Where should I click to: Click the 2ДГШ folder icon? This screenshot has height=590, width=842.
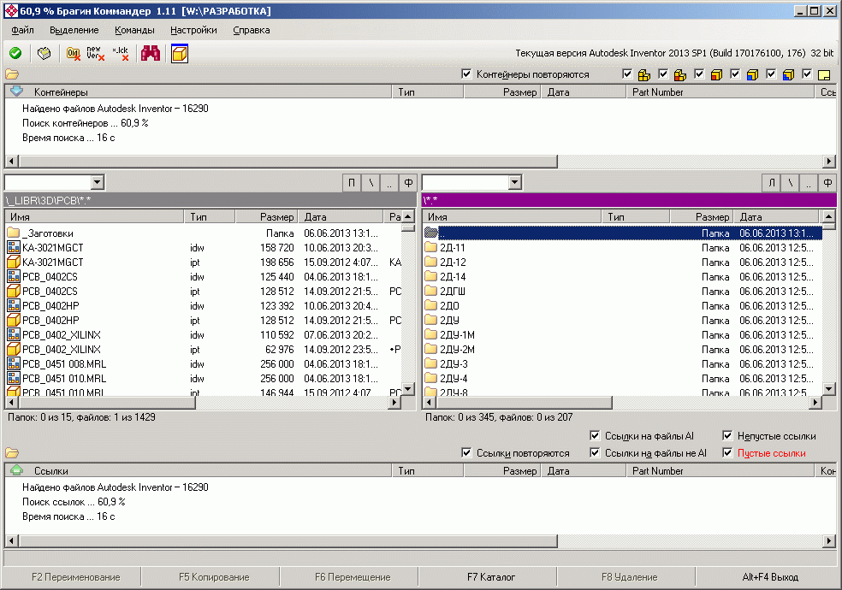coord(430,291)
